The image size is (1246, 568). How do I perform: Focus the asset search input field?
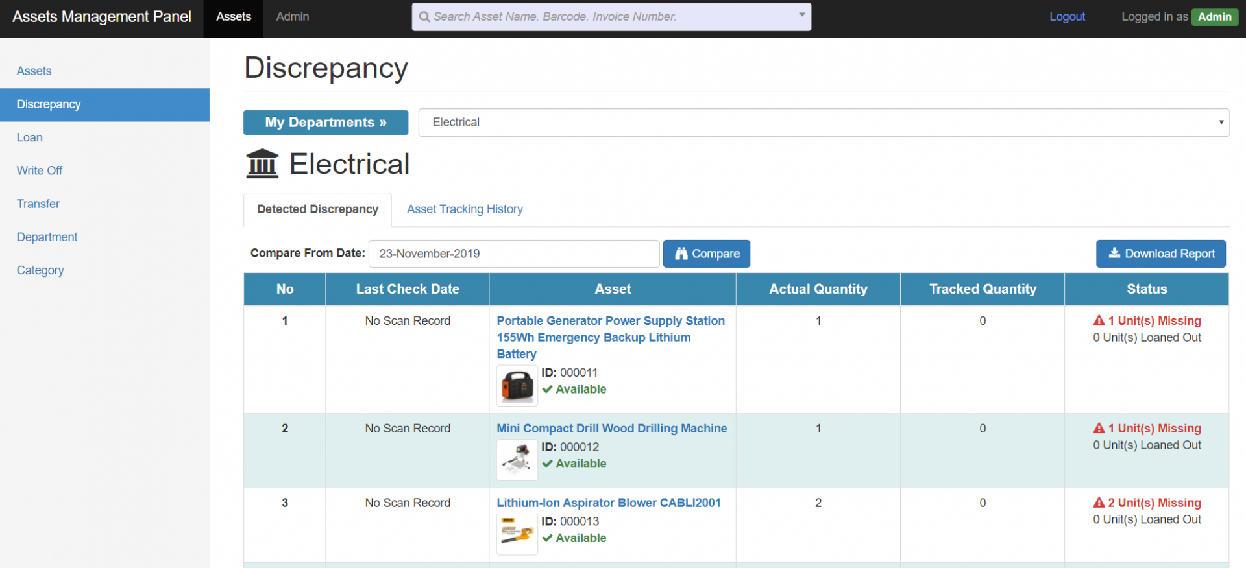pos(611,17)
